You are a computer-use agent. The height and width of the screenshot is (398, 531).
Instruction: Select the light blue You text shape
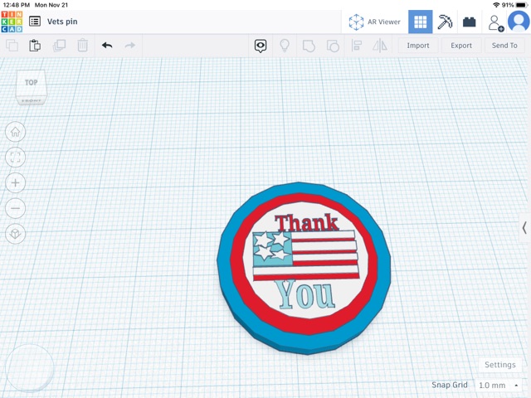tap(304, 294)
